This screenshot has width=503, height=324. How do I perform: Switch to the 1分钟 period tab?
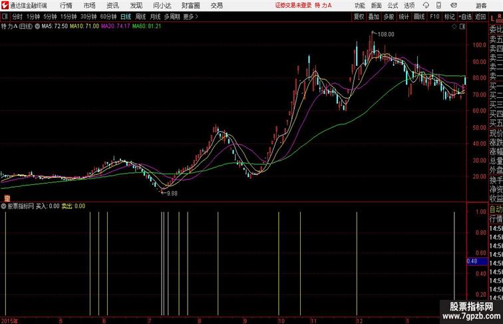pos(33,17)
